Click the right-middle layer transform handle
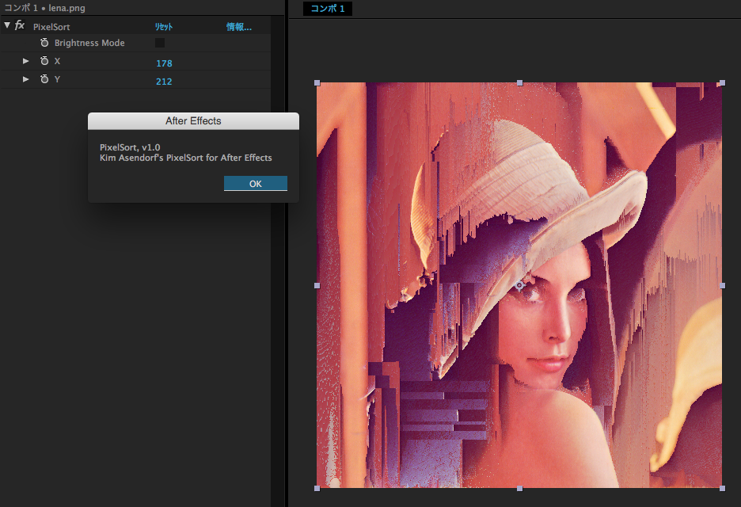 tap(722, 286)
